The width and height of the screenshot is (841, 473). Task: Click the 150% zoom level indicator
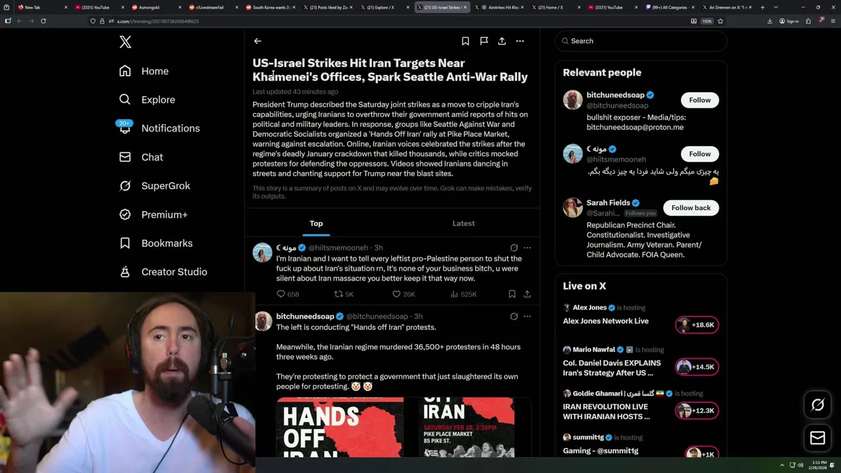click(707, 21)
